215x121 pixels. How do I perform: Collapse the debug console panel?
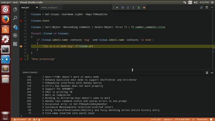pos(212,73)
